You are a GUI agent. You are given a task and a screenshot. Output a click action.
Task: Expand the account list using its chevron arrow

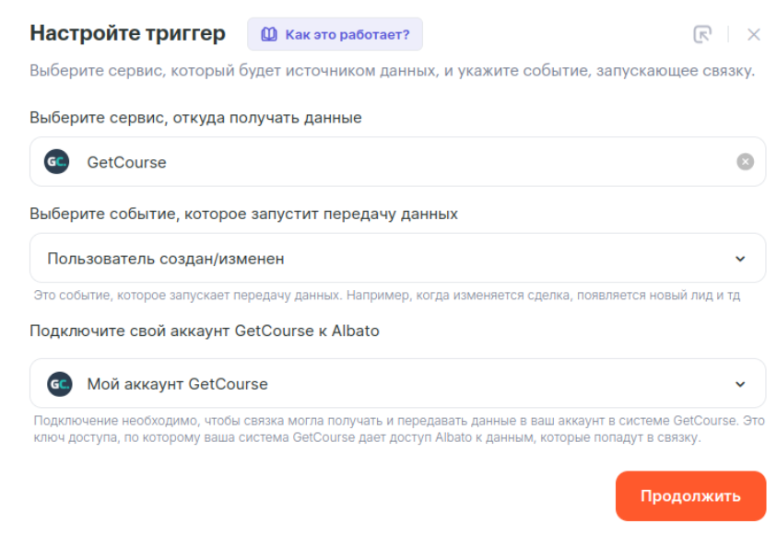[x=740, y=384]
